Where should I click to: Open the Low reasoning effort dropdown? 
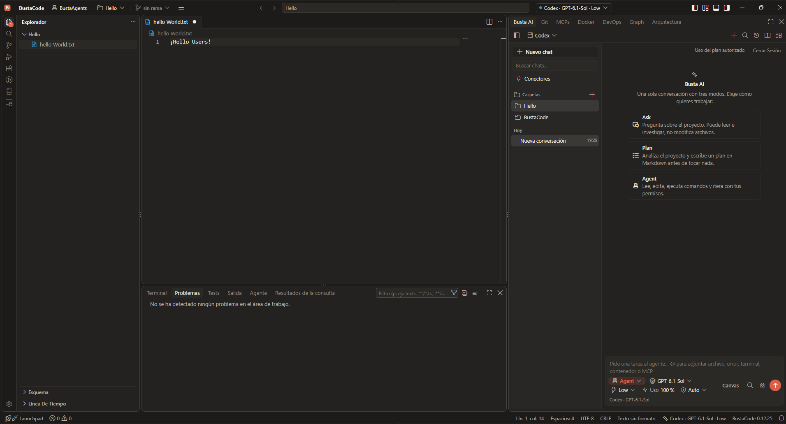623,390
